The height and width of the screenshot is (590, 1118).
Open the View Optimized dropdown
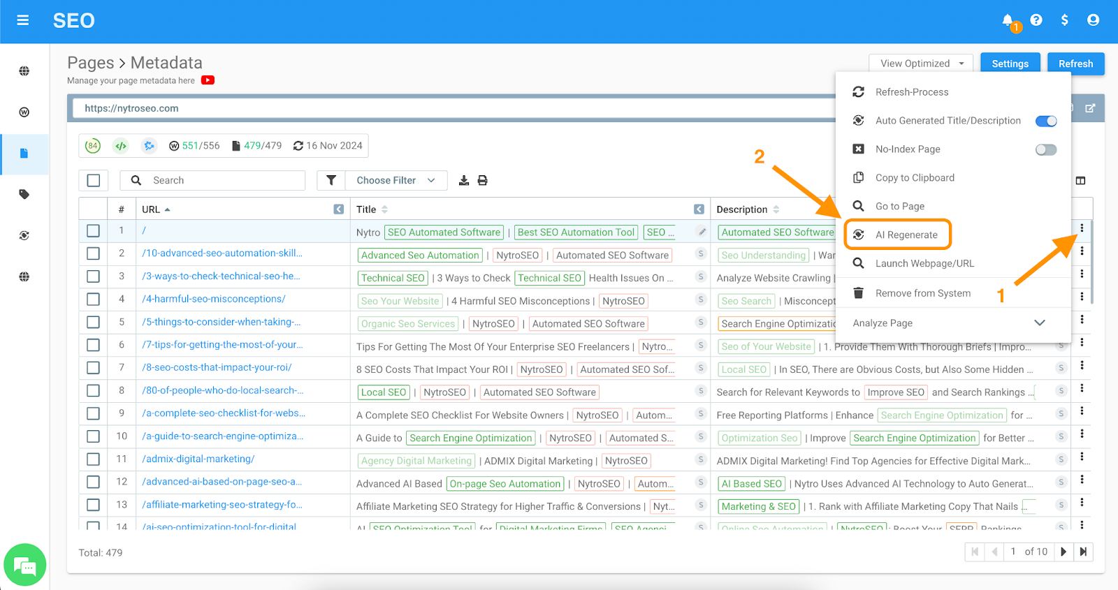(x=922, y=64)
